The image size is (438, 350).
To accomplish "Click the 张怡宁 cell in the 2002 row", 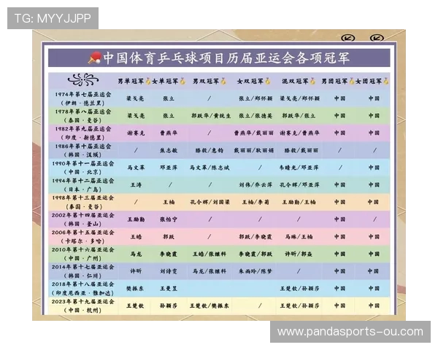I will (x=169, y=219).
